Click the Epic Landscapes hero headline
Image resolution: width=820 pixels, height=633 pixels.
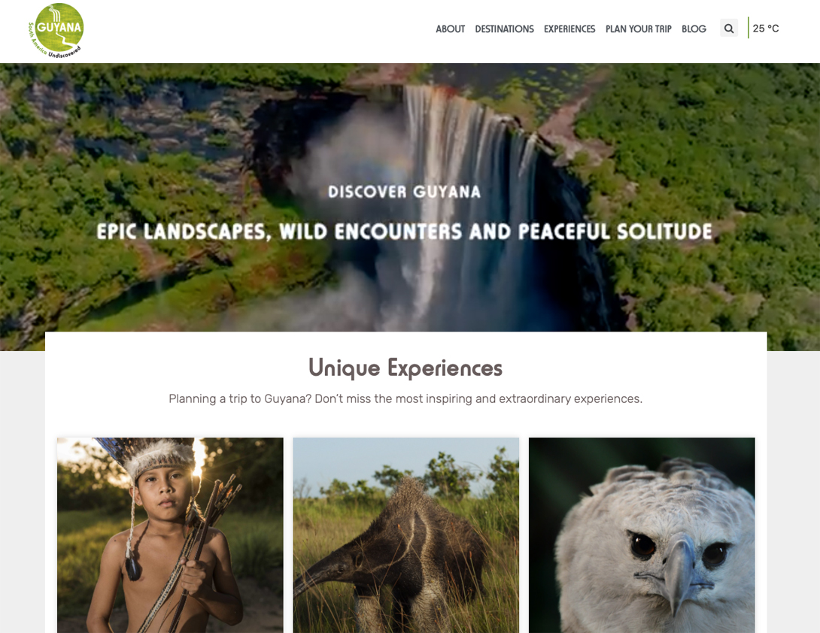pos(404,232)
